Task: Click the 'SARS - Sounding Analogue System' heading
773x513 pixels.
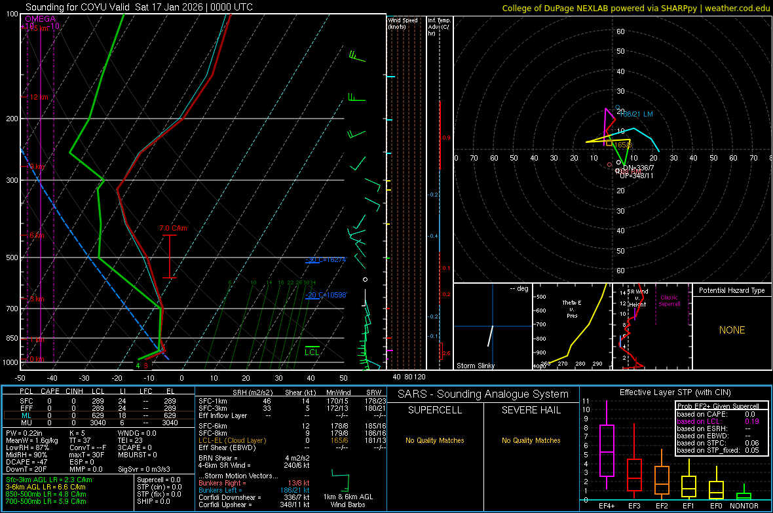Action: point(483,394)
